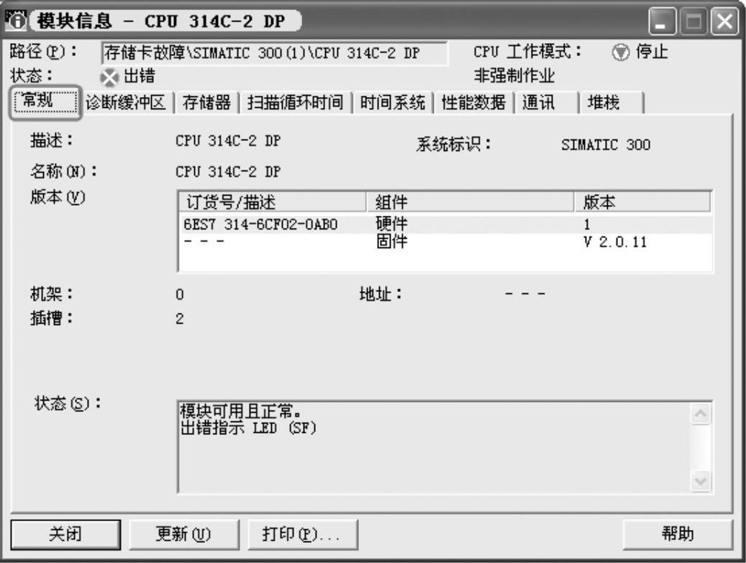This screenshot has width=746, height=563.
Task: Click the 关闭 button
Action: [x=65, y=534]
